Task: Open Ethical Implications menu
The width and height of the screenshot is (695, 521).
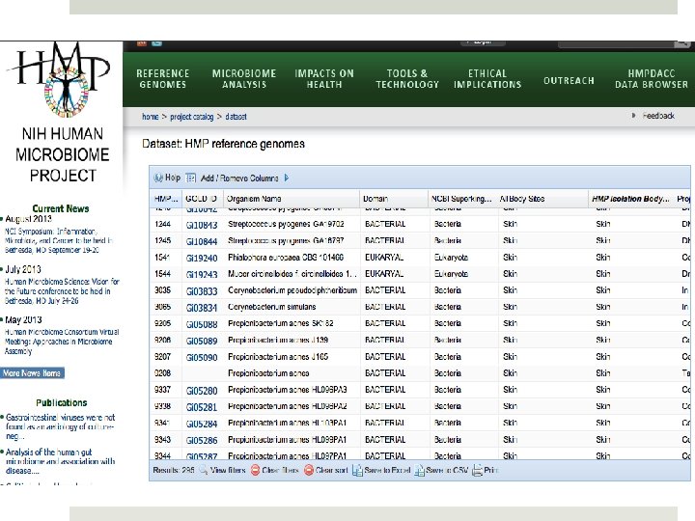Action: [x=487, y=79]
